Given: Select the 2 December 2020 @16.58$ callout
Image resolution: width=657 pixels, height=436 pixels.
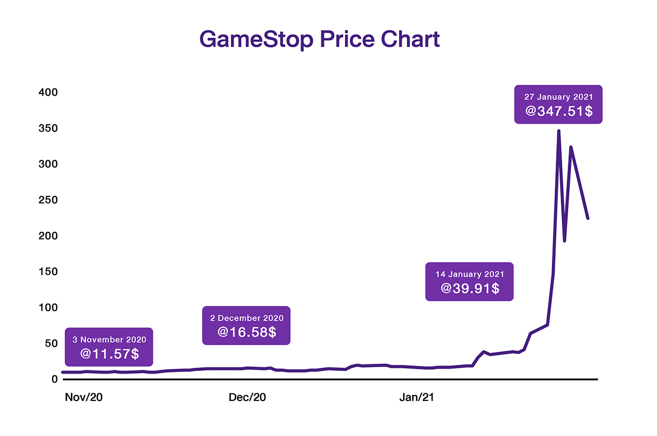Looking at the screenshot, I should pos(246,325).
